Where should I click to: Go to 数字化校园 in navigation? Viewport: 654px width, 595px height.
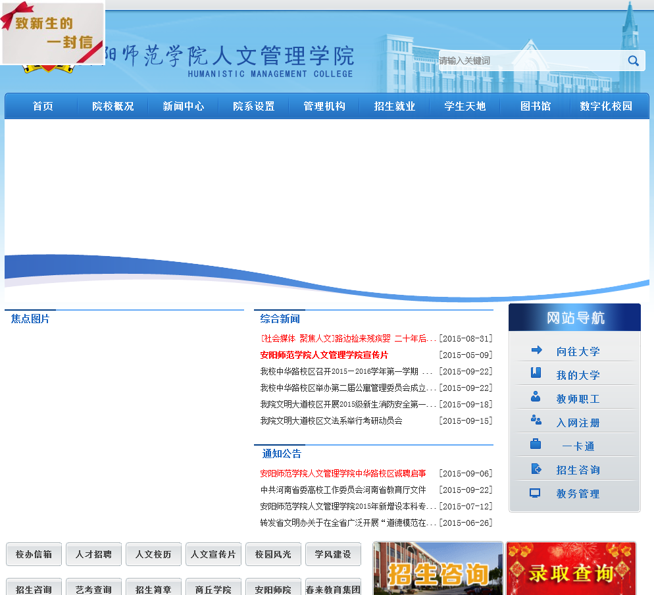606,107
